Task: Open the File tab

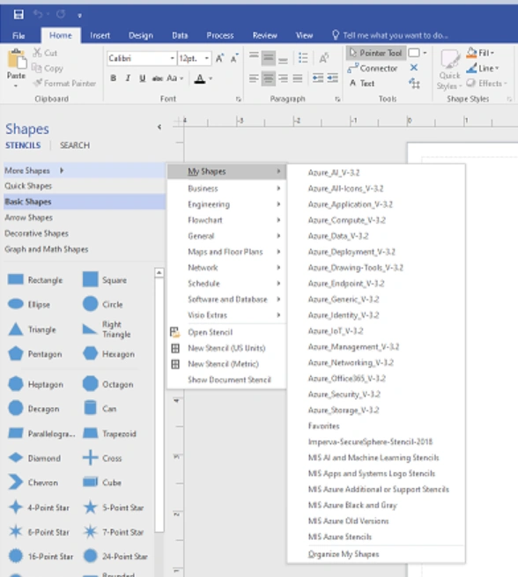Action: click(18, 36)
